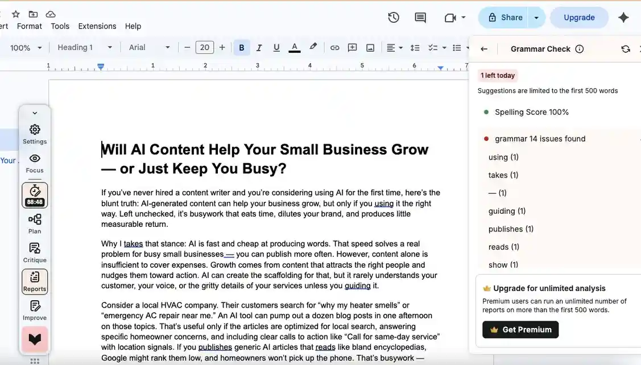Select the 'takes (1)' grammar issue
Image resolution: width=641 pixels, height=365 pixels.
pyautogui.click(x=503, y=175)
